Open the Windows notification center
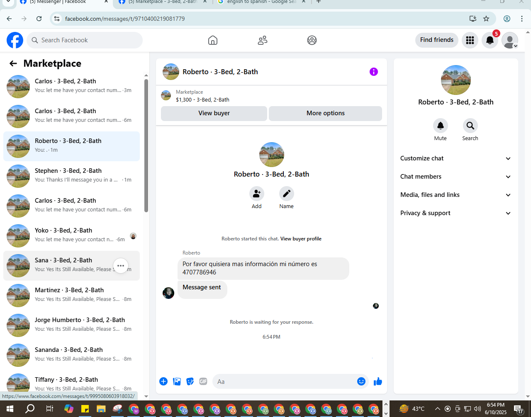 pyautogui.click(x=519, y=409)
